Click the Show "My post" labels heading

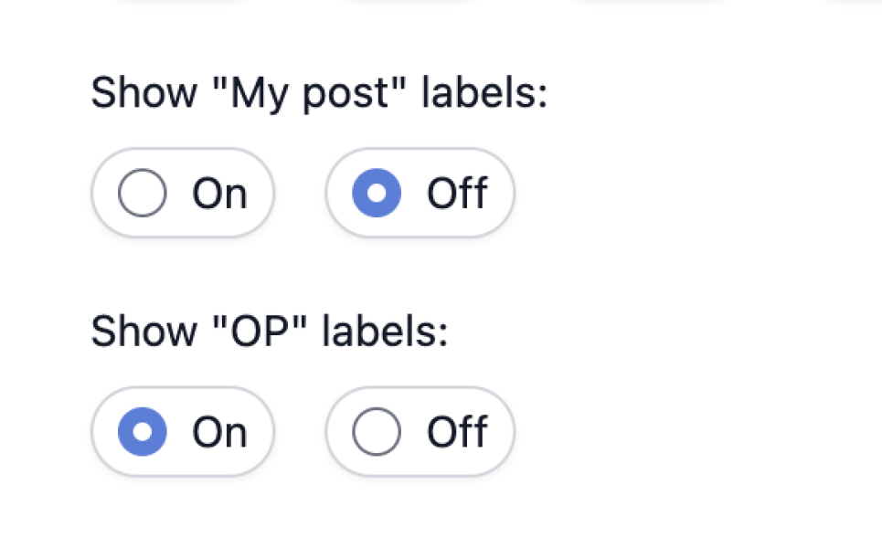tap(319, 93)
